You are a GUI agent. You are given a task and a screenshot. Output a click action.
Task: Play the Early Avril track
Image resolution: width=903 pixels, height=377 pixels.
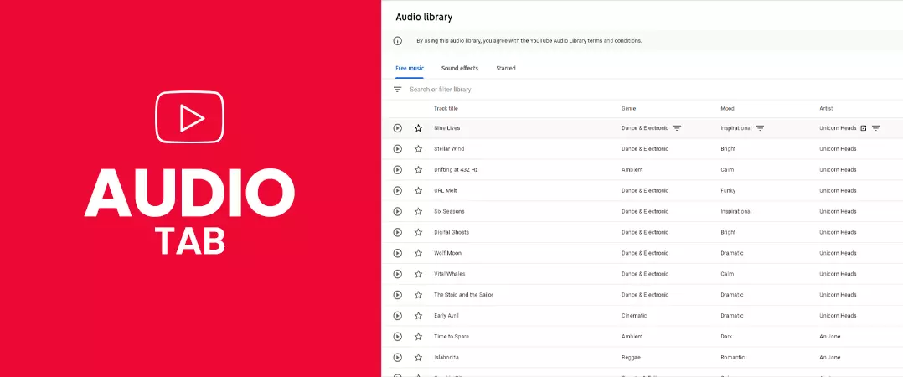click(397, 316)
